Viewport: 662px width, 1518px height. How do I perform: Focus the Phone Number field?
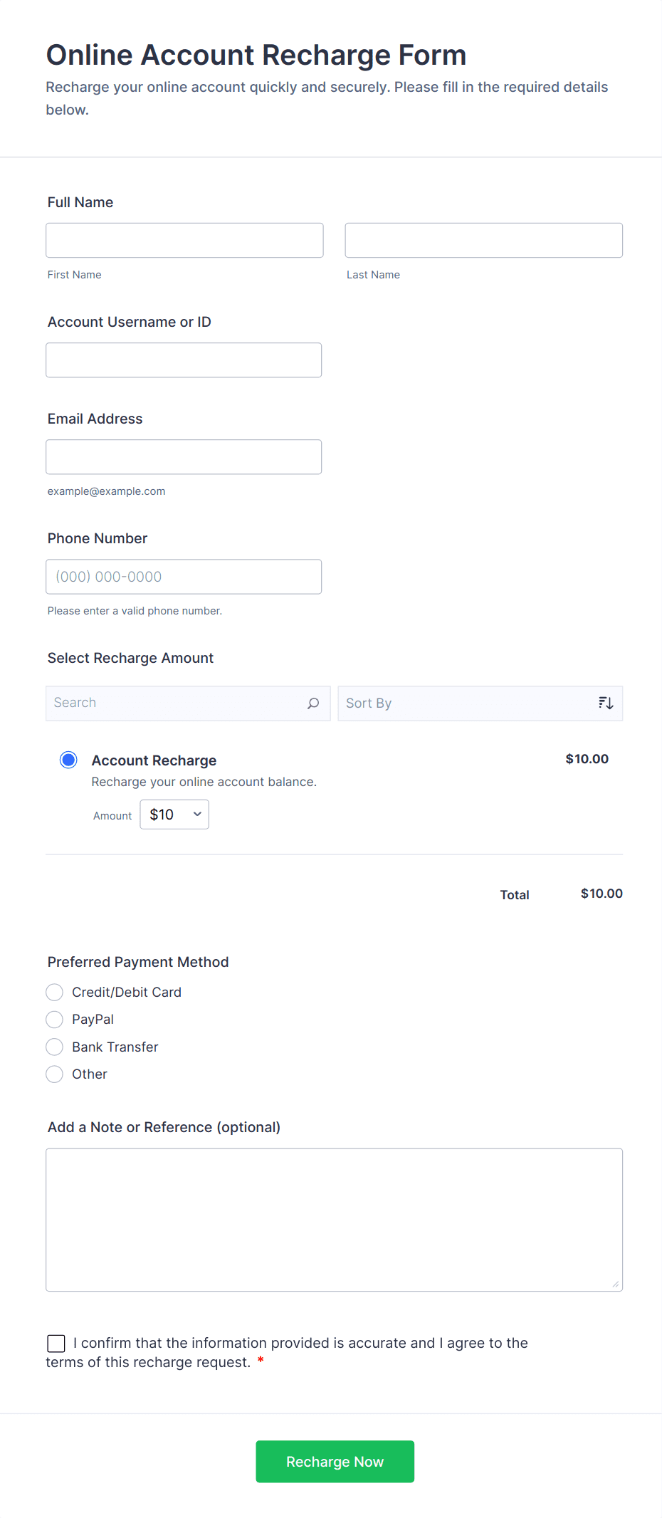[x=184, y=577]
